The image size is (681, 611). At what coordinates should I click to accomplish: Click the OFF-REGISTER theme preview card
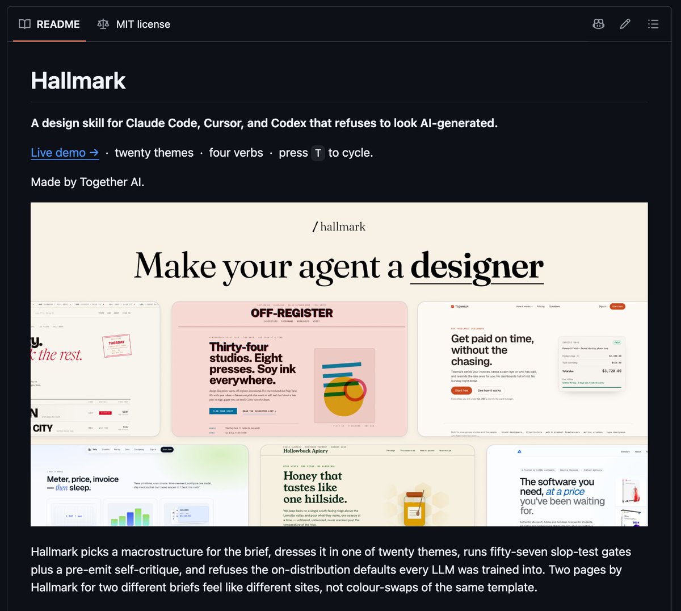coord(289,369)
